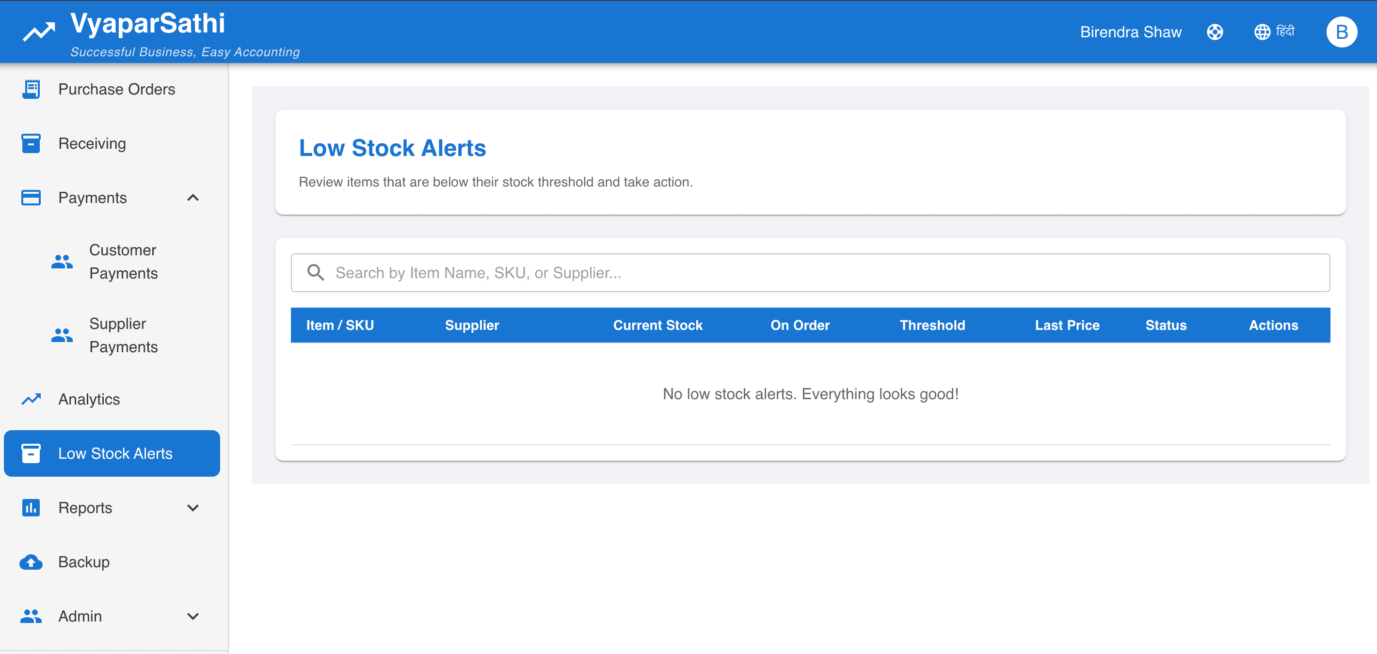Click the search magnifier icon
Viewport: 1377px width, 654px height.
[315, 272]
